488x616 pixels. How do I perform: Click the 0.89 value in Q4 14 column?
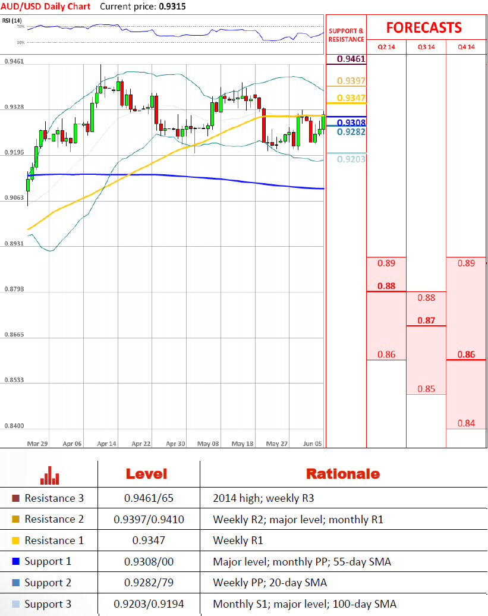pyautogui.click(x=466, y=263)
